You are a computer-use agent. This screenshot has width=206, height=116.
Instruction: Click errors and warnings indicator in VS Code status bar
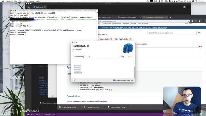pyautogui.click(x=30, y=115)
